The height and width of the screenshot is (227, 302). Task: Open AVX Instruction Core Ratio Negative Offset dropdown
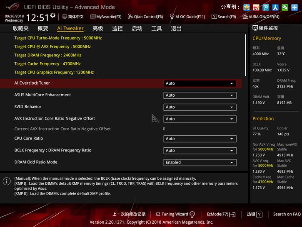pos(200,119)
